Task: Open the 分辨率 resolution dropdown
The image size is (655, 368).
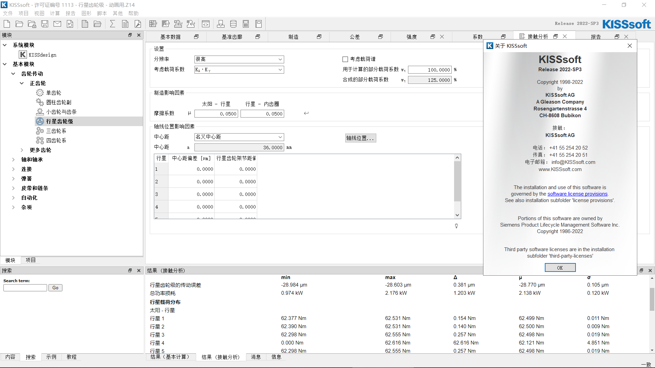Action: (239, 59)
